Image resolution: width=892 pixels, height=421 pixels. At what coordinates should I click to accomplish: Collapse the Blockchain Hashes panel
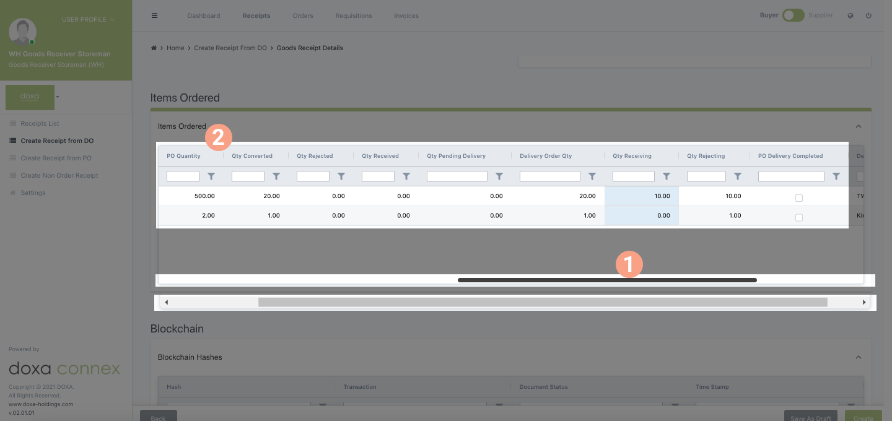pos(859,357)
